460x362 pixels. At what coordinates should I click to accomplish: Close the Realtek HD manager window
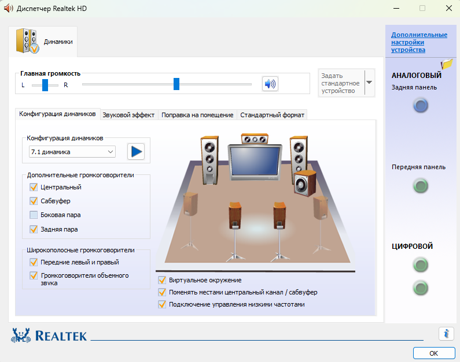click(449, 8)
